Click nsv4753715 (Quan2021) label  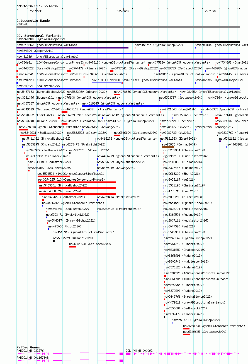click(181, 191)
